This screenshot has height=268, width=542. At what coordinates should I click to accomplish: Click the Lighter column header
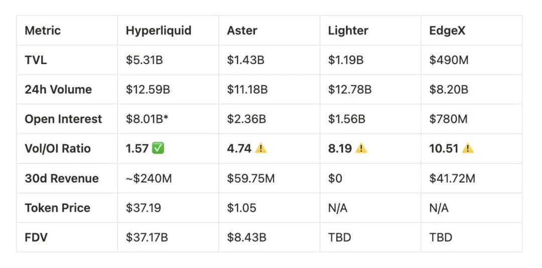coord(348,31)
